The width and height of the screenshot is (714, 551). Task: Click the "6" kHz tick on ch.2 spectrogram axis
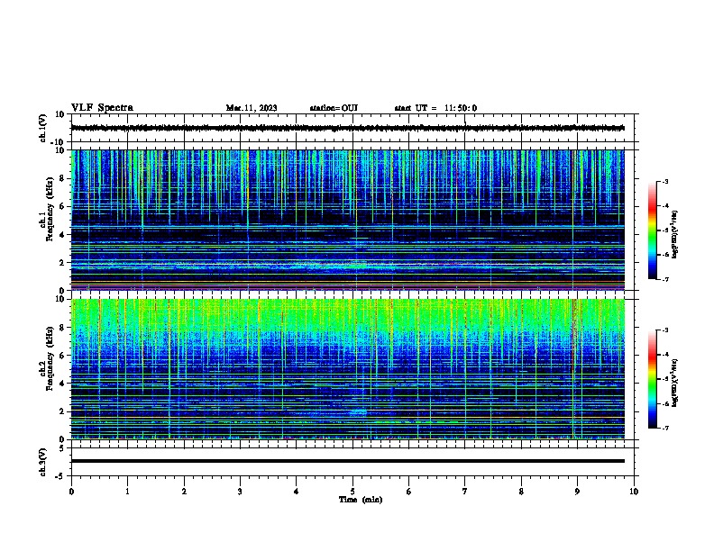[62, 356]
